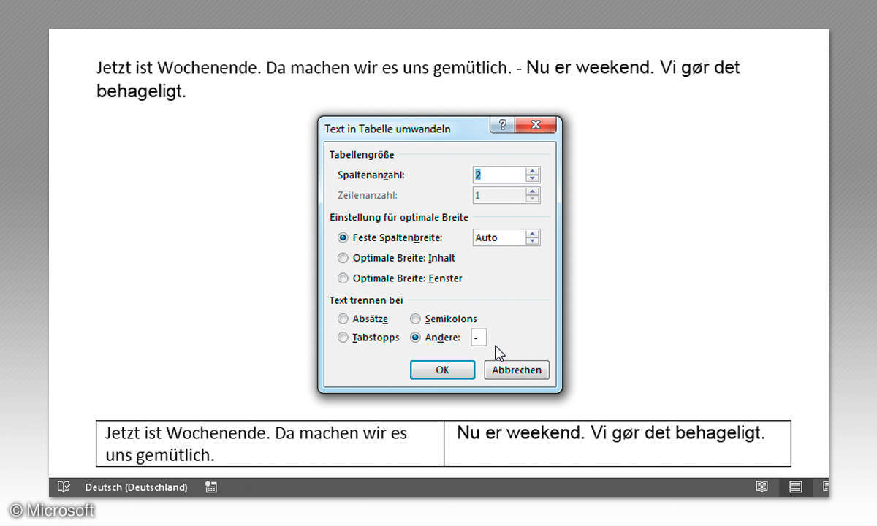Viewport: 877px width, 526px height.
Task: Click the dialog title Text in Tabelle umwandeln
Action: click(387, 129)
